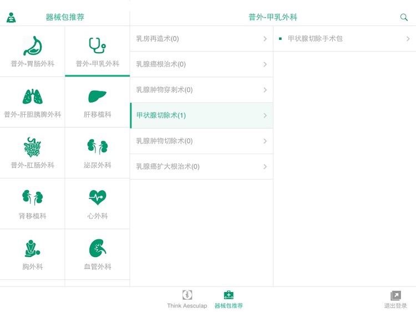Open the 器械包推荐 medical kit tab icon

[x=229, y=295]
